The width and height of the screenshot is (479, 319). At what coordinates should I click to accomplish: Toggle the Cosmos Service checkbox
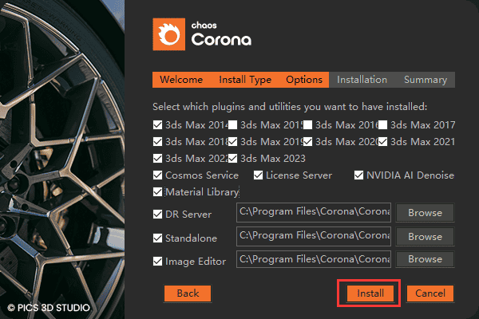(157, 175)
